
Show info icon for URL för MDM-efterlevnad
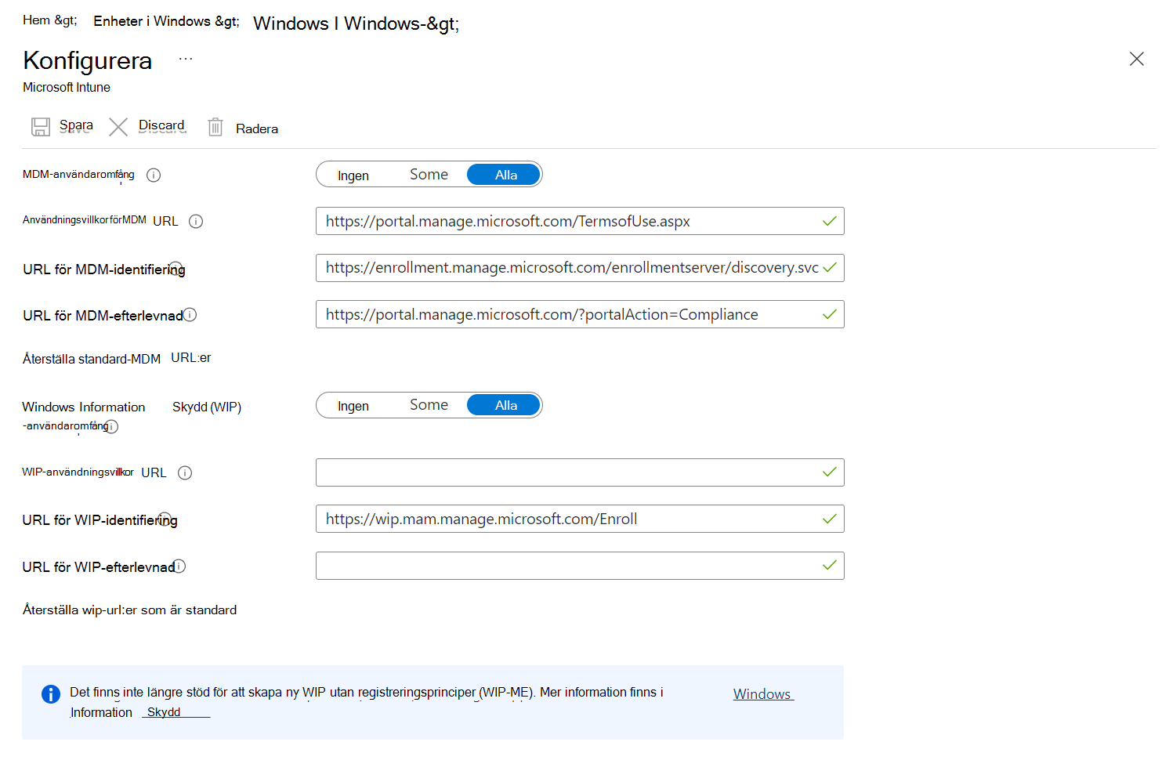[190, 315]
